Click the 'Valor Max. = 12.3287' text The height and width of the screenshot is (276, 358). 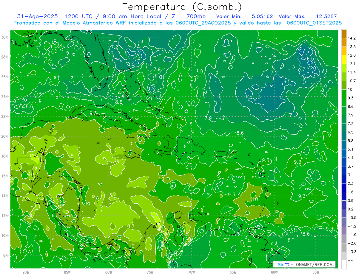tap(308, 16)
